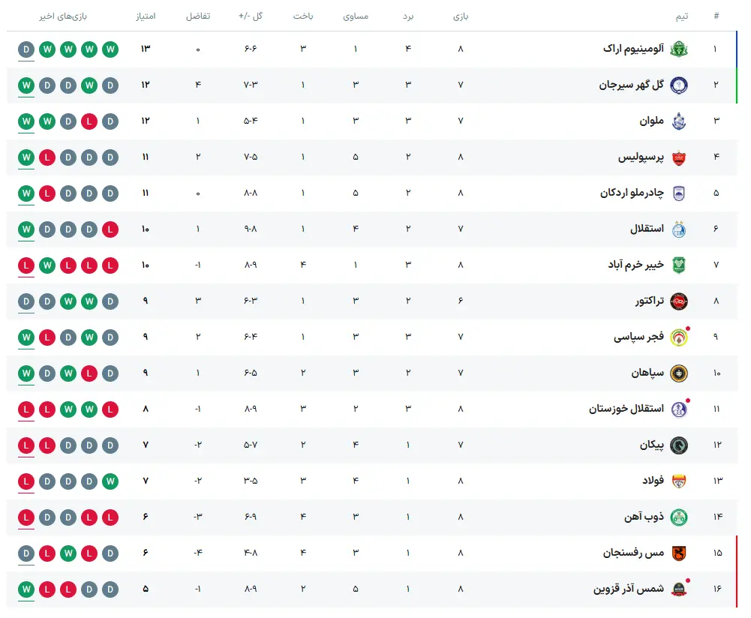
Task: Click the Mes Rafsanjan orange crest
Action: [678, 553]
